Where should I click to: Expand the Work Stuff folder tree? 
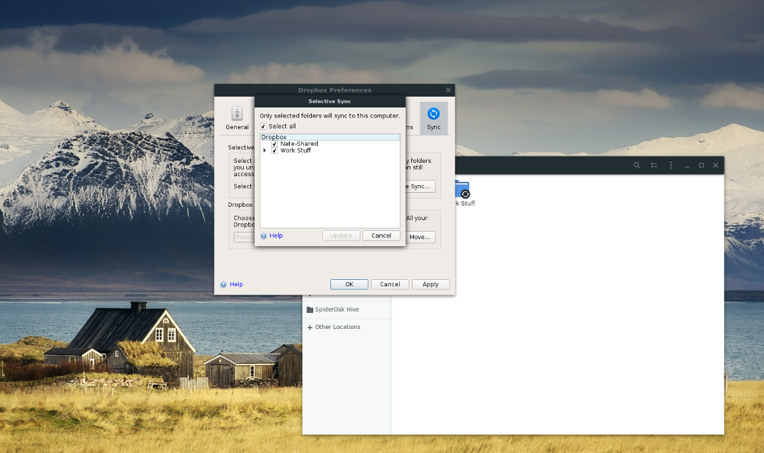click(x=266, y=150)
